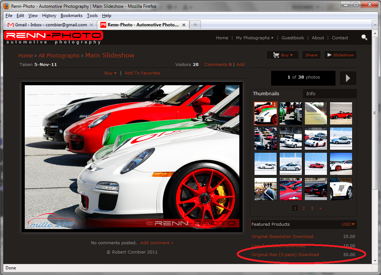Expand the My Photographs menu
The width and height of the screenshot is (381, 275).
coord(254,38)
